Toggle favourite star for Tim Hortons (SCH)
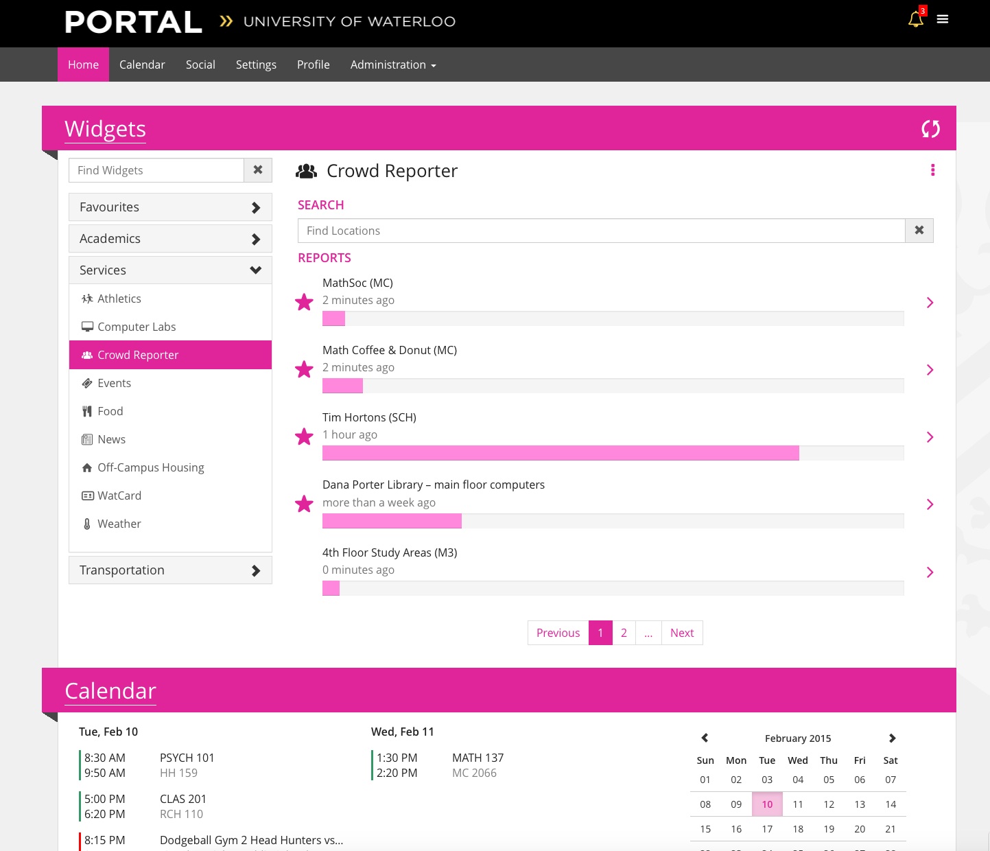This screenshot has height=851, width=990. point(304,436)
